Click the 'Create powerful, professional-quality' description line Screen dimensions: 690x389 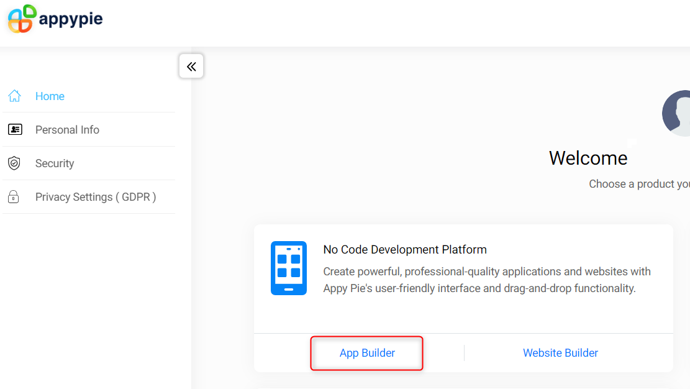point(487,272)
